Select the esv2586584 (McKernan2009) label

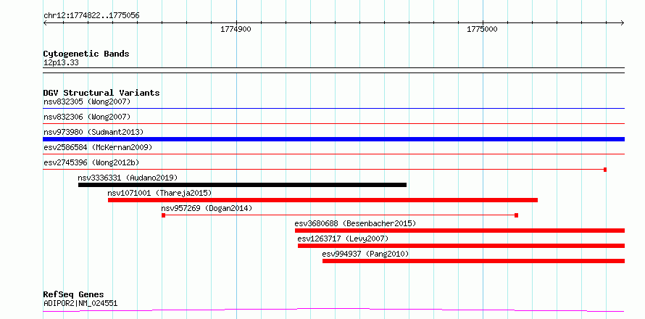tap(98, 147)
